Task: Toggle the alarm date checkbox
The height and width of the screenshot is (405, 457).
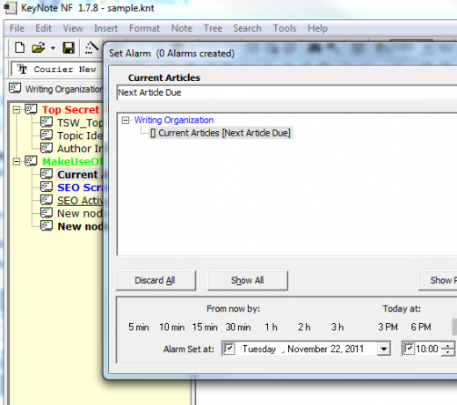Action: [228, 349]
